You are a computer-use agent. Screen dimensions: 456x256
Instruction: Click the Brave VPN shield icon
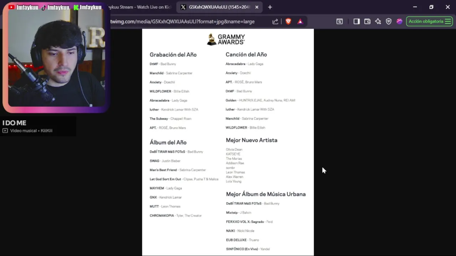tap(389, 21)
